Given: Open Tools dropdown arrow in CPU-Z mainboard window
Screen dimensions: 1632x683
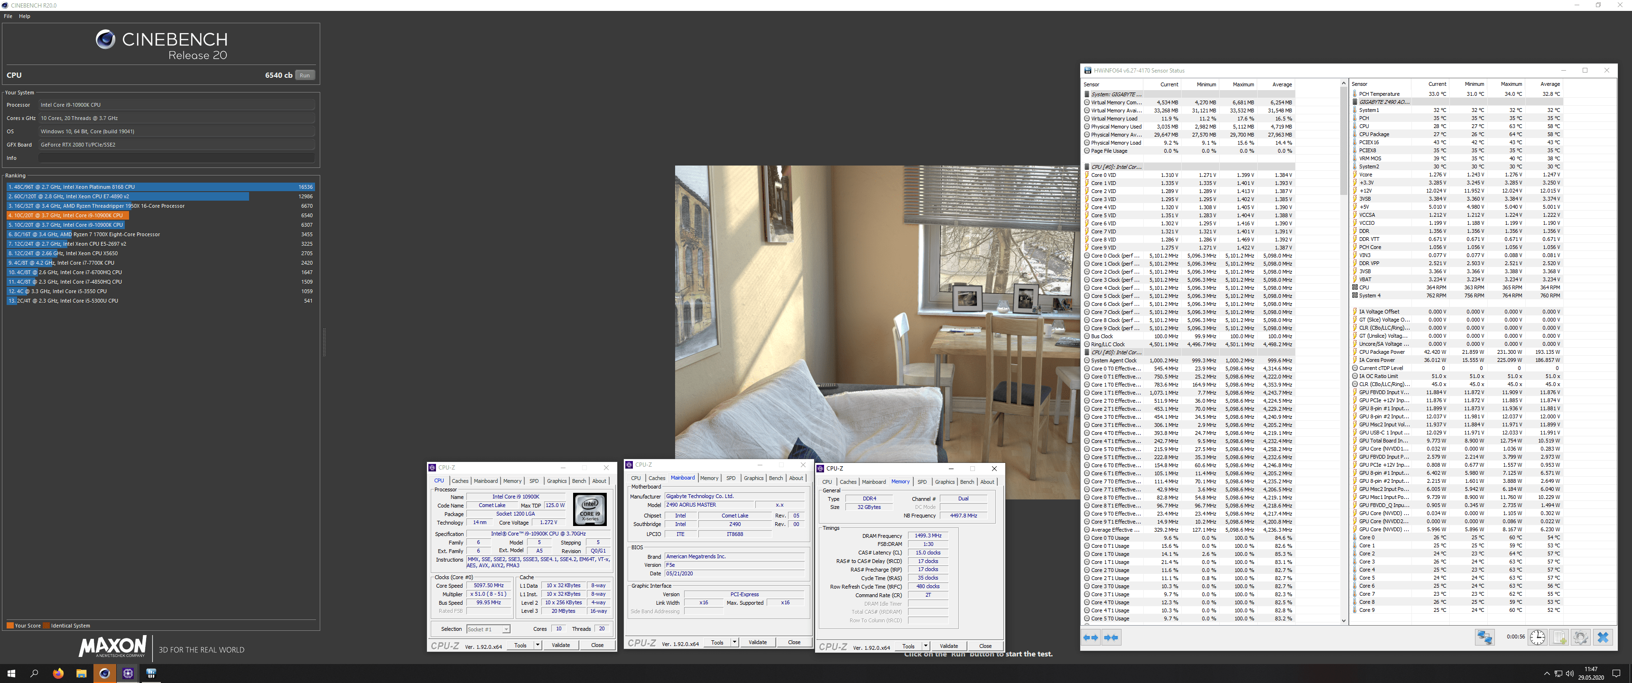Looking at the screenshot, I should tap(735, 643).
